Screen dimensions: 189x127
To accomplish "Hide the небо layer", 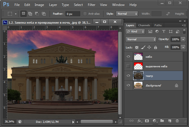I will tap(128, 57).
